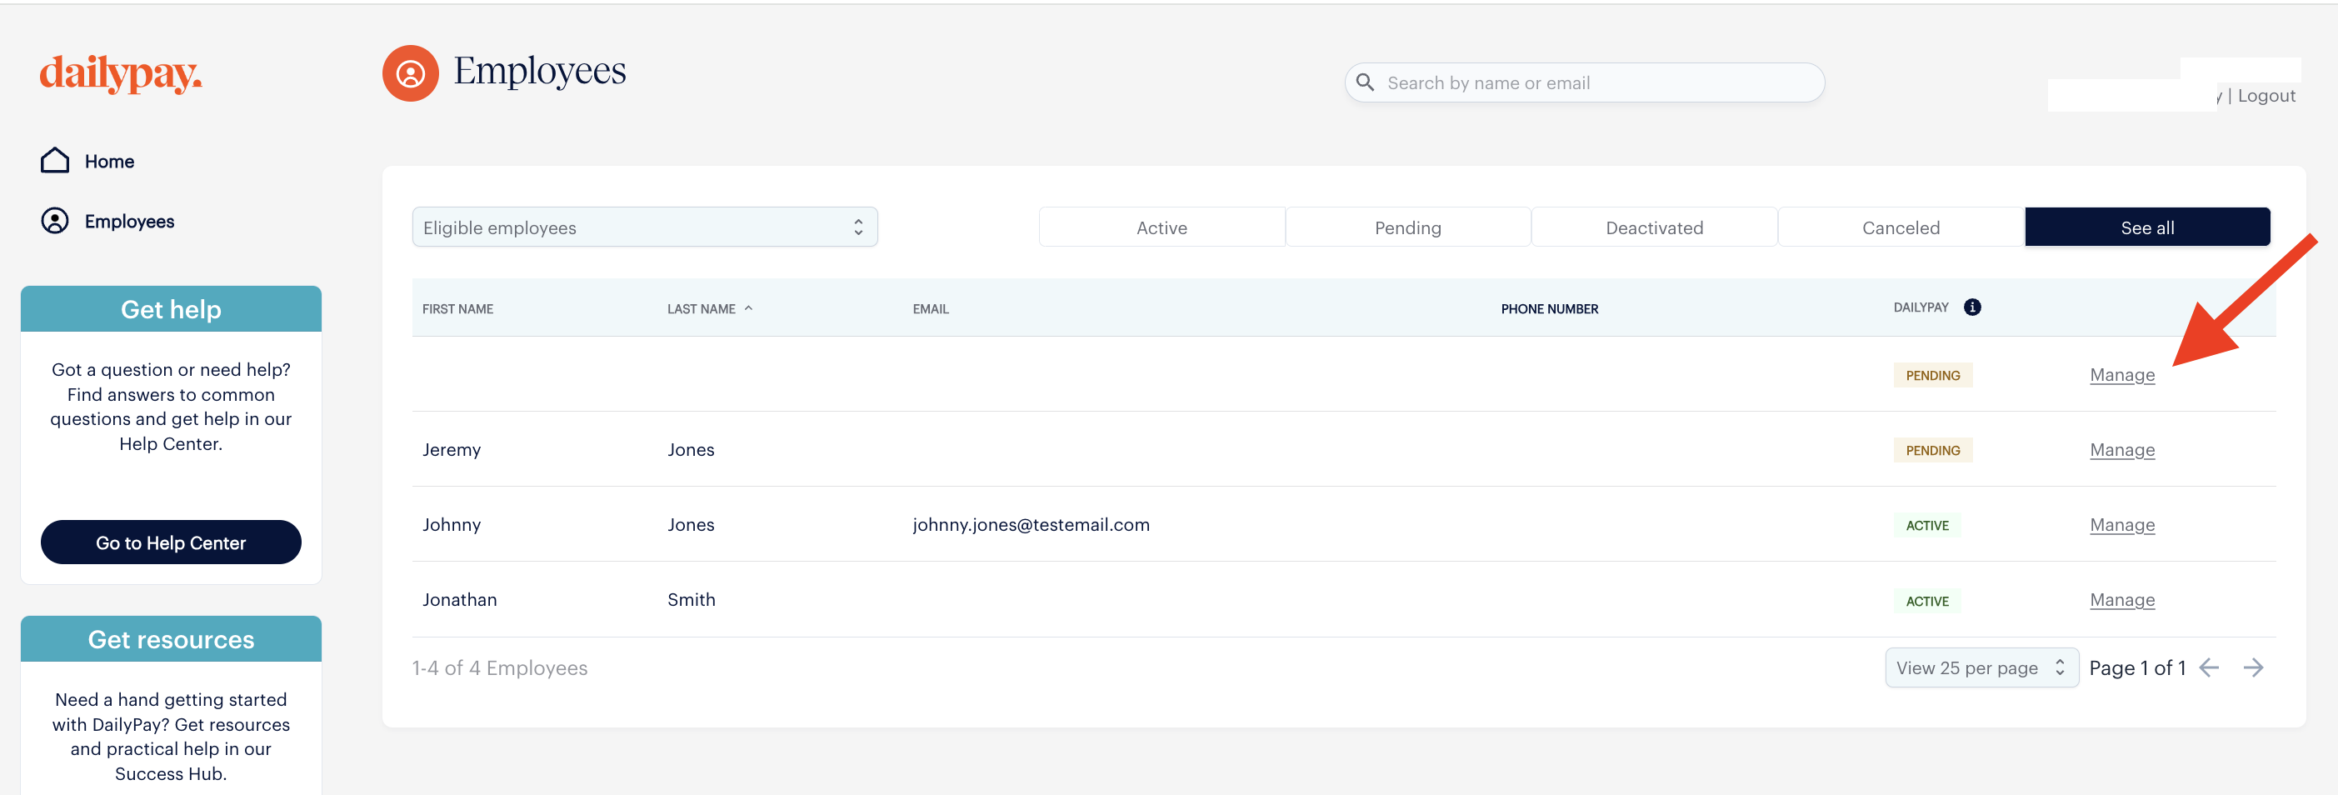Go to the next page arrow
This screenshot has height=795, width=2338.
(x=2255, y=667)
